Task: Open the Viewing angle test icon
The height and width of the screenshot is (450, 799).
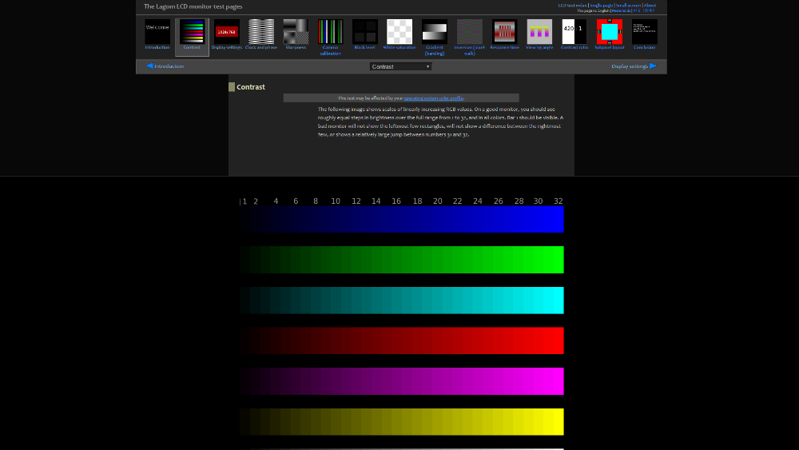Action: pyautogui.click(x=539, y=32)
